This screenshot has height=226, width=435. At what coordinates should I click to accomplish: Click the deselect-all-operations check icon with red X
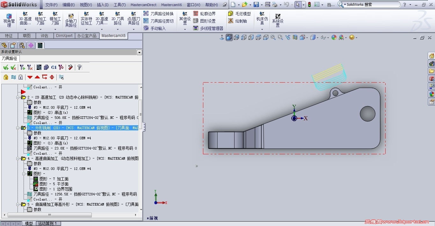[x=13, y=67]
